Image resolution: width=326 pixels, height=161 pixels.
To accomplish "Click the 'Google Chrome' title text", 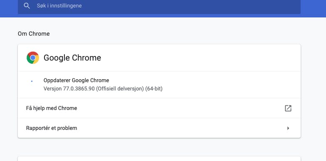I will pos(72,58).
